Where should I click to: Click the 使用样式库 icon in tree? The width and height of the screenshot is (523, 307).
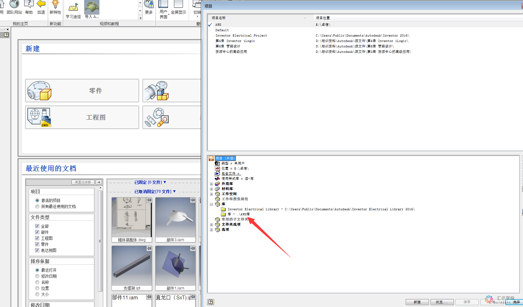tap(217, 178)
